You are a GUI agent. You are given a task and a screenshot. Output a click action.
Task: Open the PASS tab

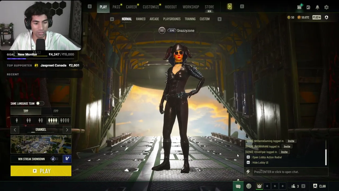pyautogui.click(x=116, y=7)
